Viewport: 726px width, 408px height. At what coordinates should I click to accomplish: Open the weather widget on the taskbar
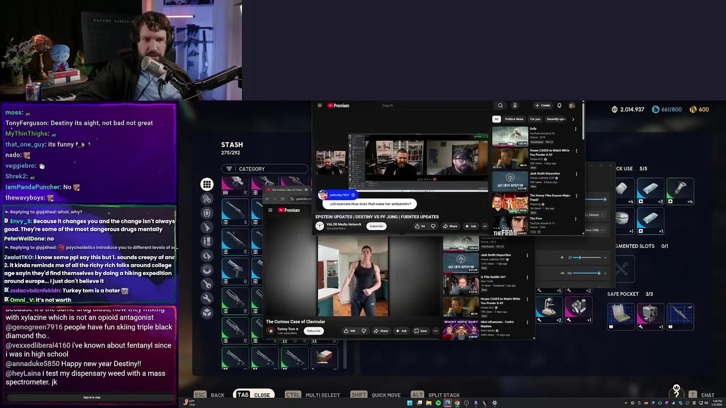click(188, 403)
